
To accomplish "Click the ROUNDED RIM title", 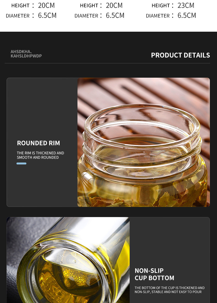I will coord(38,143).
